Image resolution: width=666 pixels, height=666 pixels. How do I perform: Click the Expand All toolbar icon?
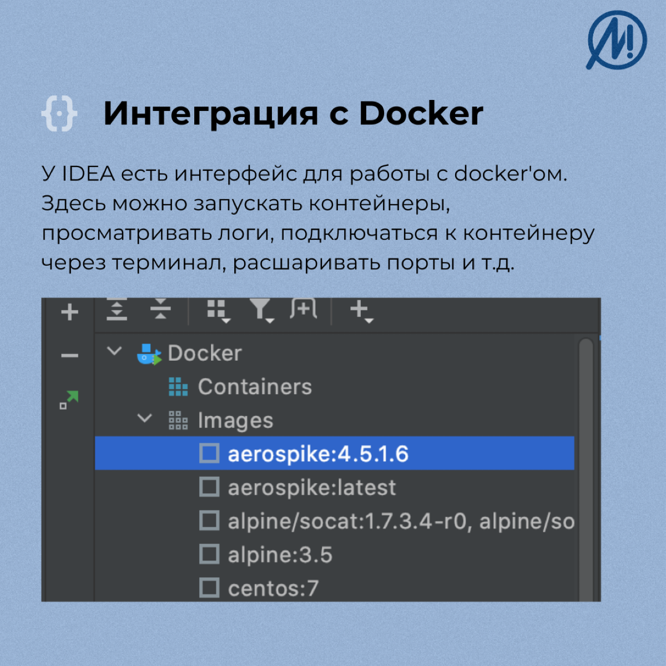[117, 310]
